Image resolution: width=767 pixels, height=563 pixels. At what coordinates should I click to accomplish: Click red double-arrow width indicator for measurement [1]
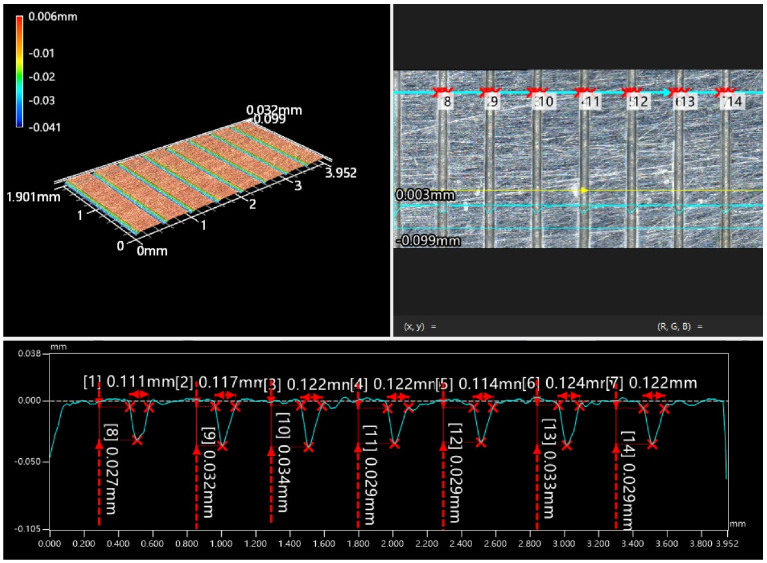tap(139, 395)
